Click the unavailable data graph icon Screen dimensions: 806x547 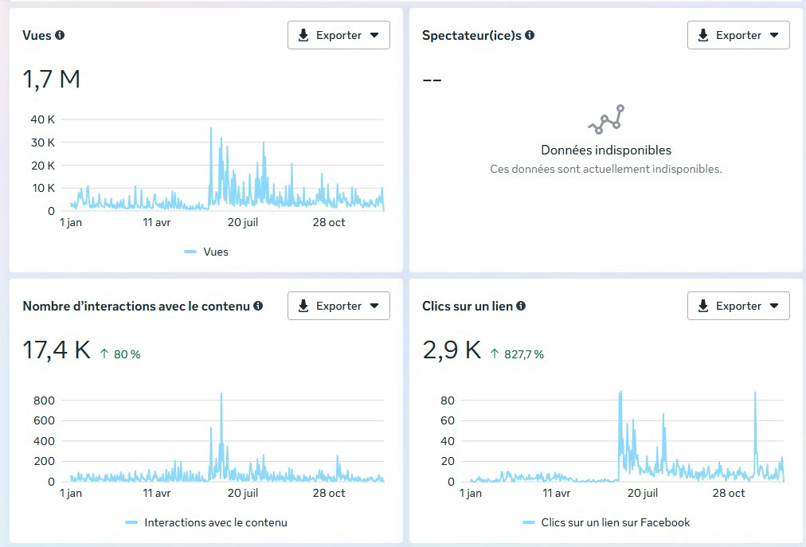(x=606, y=119)
